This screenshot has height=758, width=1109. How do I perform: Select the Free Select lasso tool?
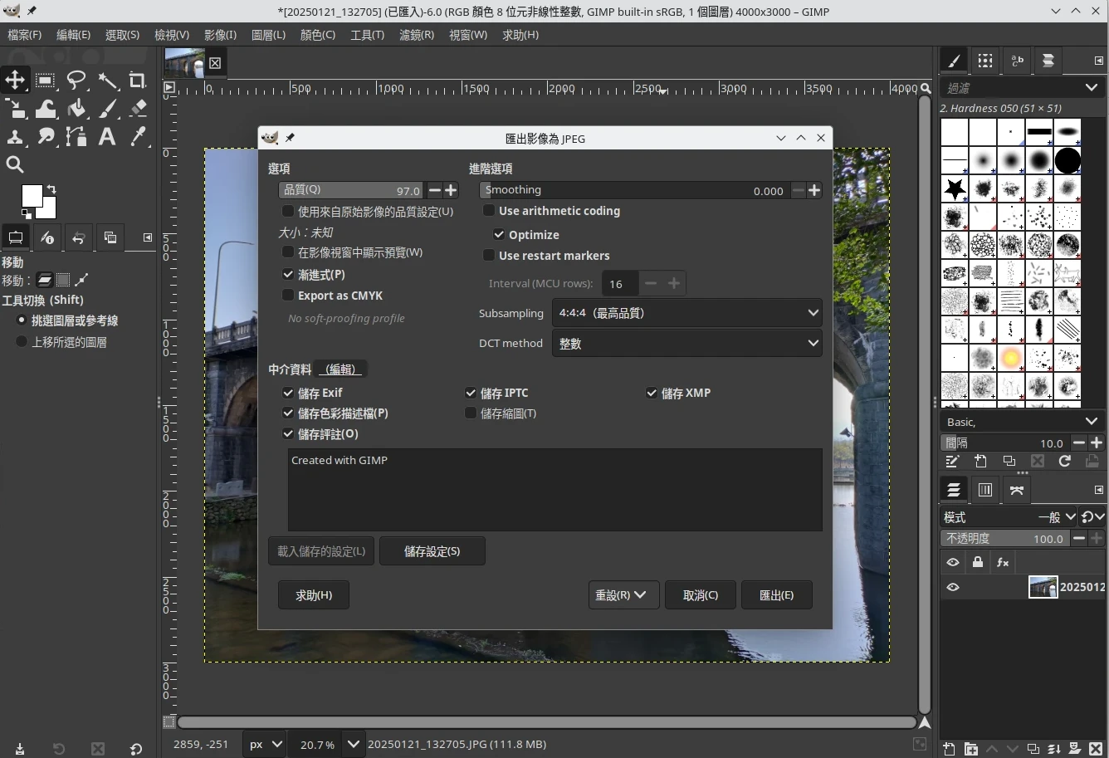pyautogui.click(x=76, y=81)
